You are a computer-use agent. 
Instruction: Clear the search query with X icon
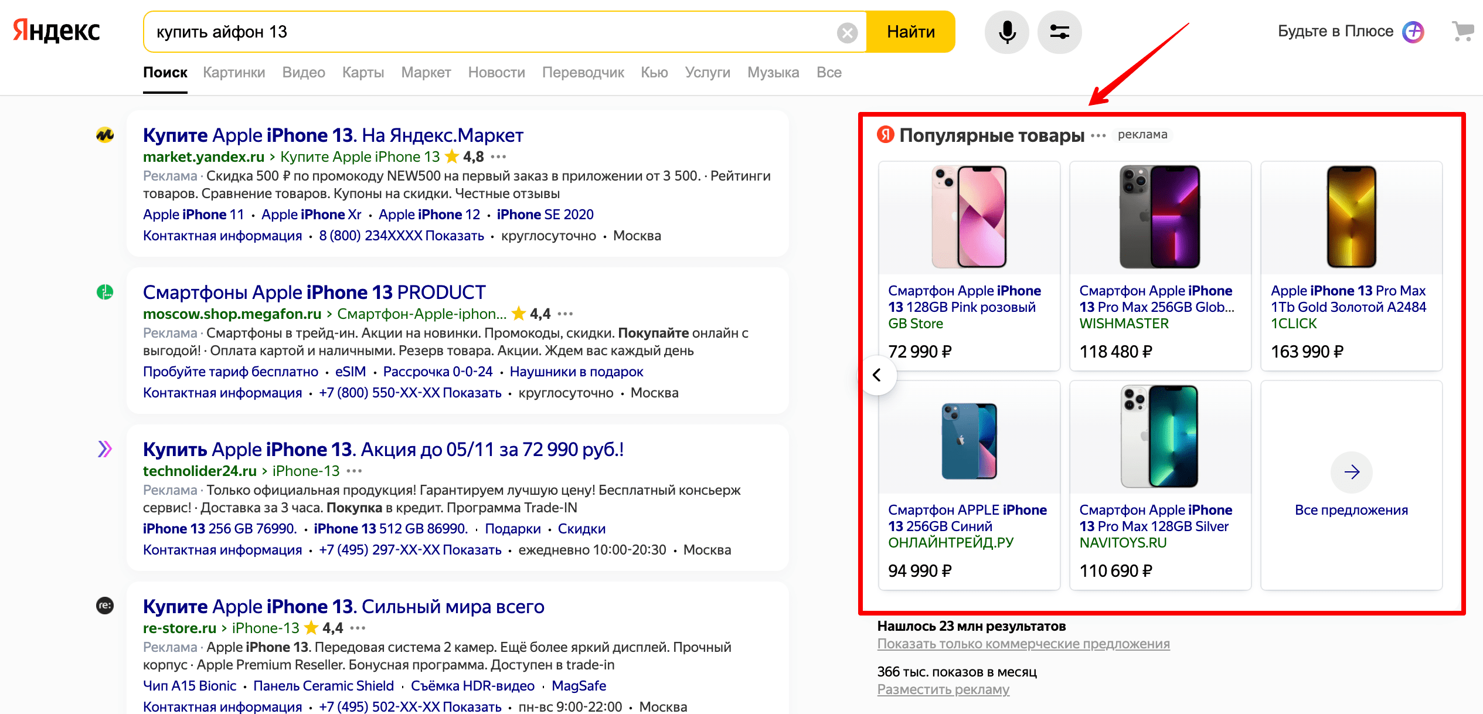click(846, 33)
